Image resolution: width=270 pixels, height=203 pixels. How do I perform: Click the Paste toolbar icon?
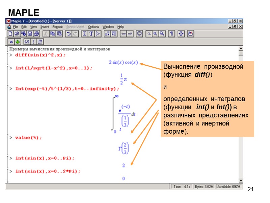click(59, 34)
